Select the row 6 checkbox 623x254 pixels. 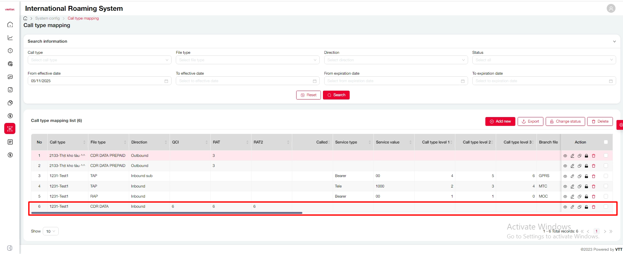tap(606, 207)
